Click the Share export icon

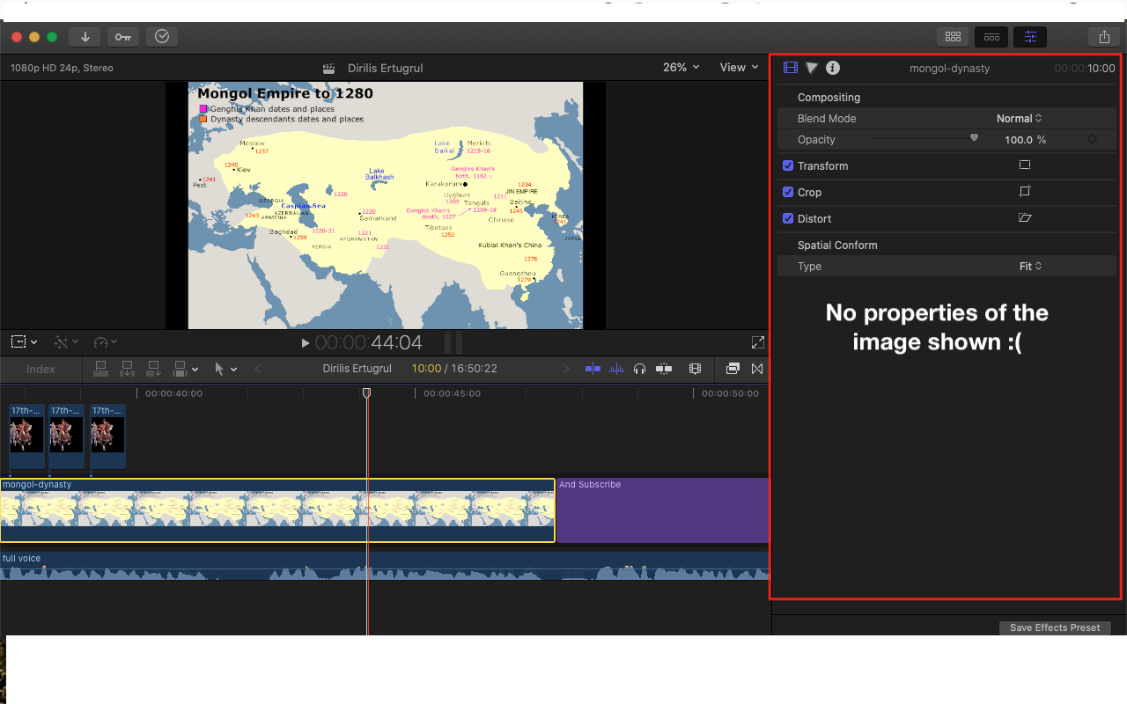click(1104, 37)
